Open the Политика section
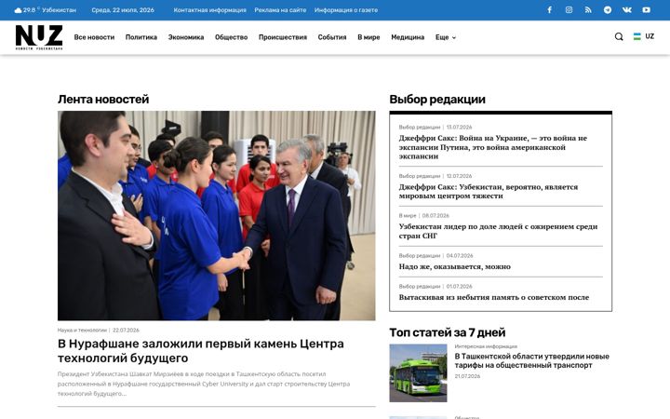 (141, 37)
